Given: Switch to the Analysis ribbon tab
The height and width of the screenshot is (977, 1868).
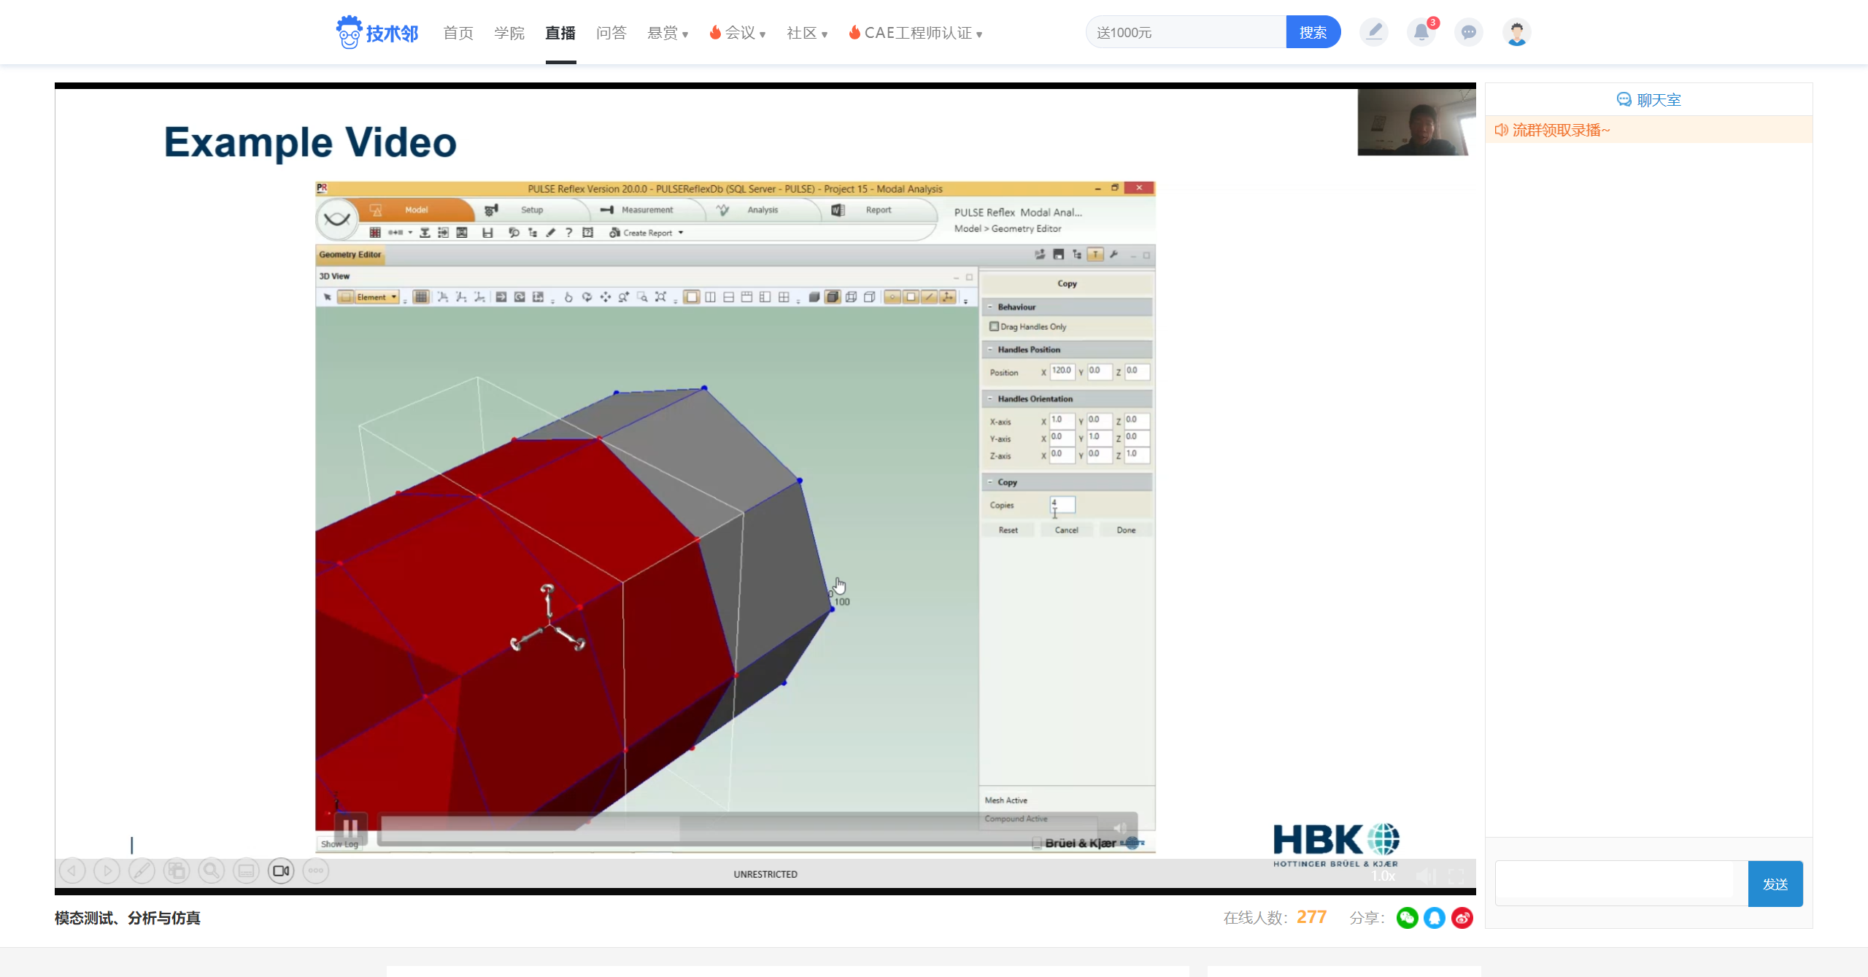Looking at the screenshot, I should click(763, 210).
